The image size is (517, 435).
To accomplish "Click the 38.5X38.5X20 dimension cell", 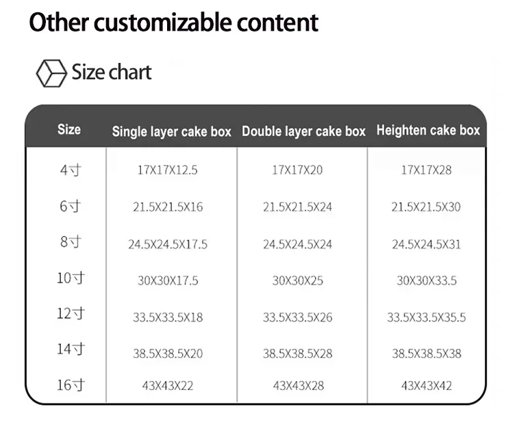I will click(x=168, y=354).
